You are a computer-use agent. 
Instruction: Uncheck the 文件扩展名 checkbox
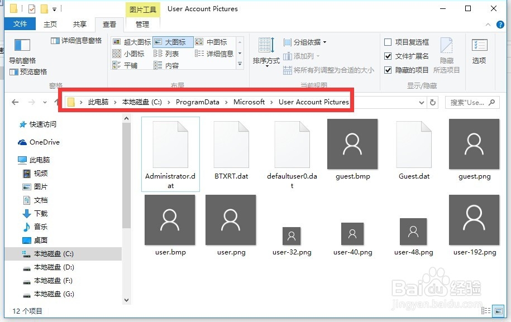pos(388,56)
